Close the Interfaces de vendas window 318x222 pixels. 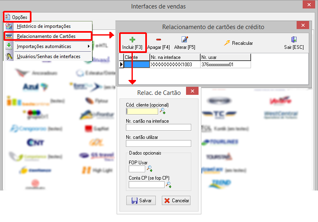pos(309,4)
